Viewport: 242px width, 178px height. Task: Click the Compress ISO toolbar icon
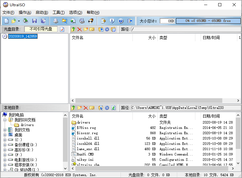pyautogui.click(x=64, y=21)
